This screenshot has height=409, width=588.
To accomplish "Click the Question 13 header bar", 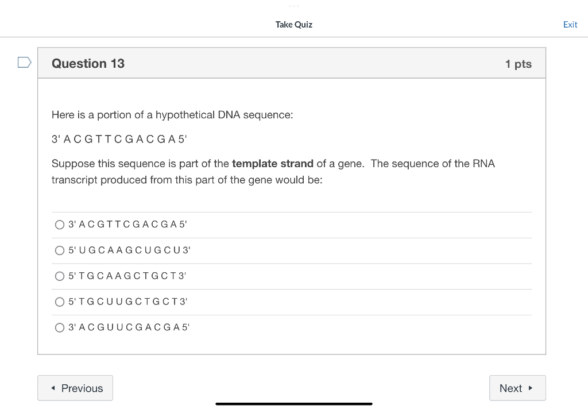I will click(x=292, y=63).
